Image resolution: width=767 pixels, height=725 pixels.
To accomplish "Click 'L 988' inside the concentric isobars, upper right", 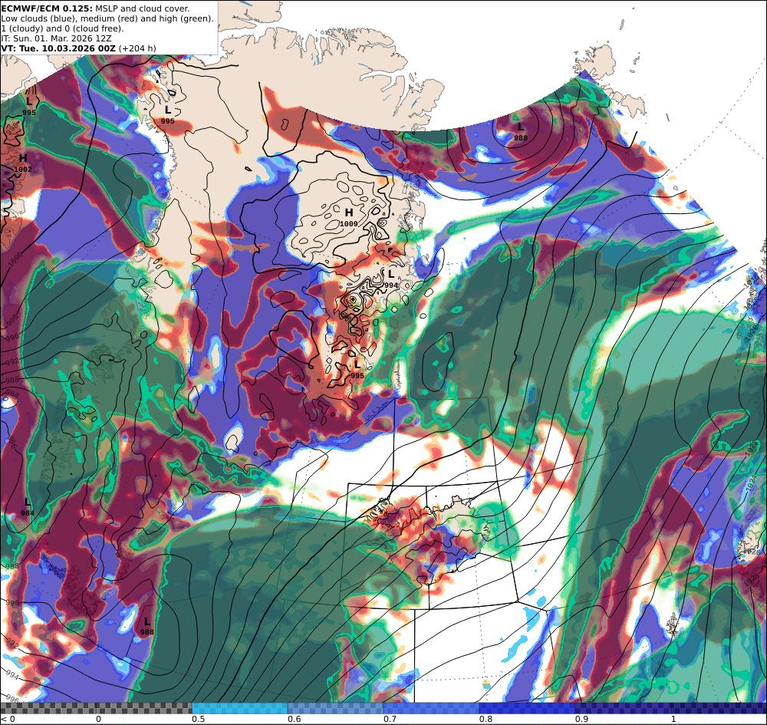I will (521, 132).
